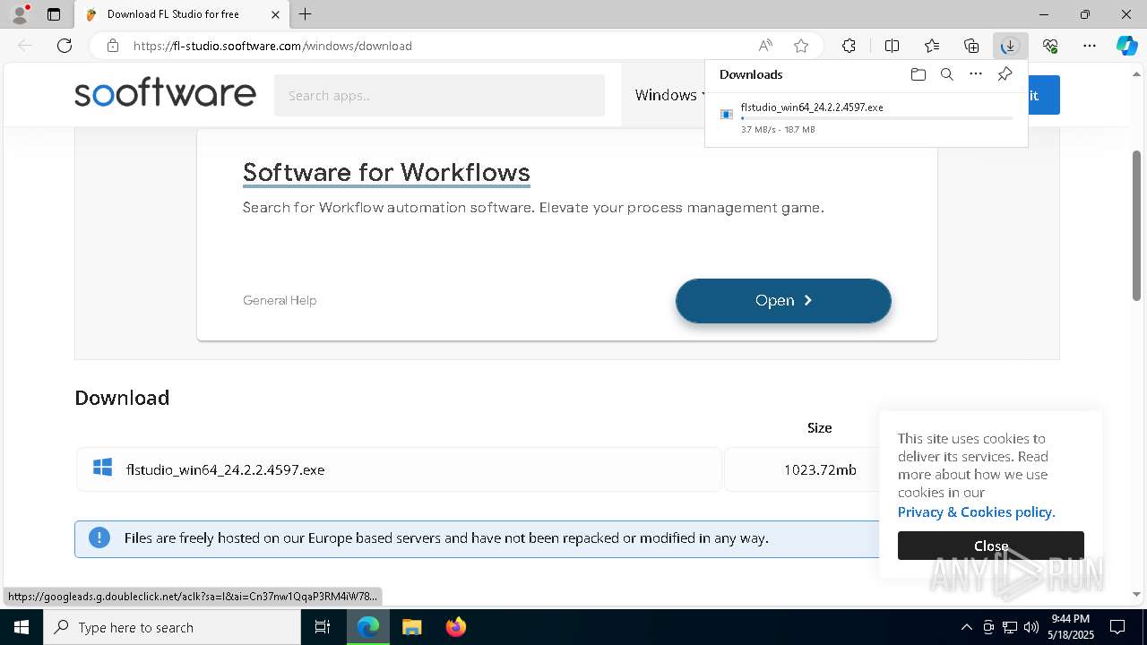Screen dimensions: 1147x645
Task: View site information lock icon
Action: tap(113, 46)
